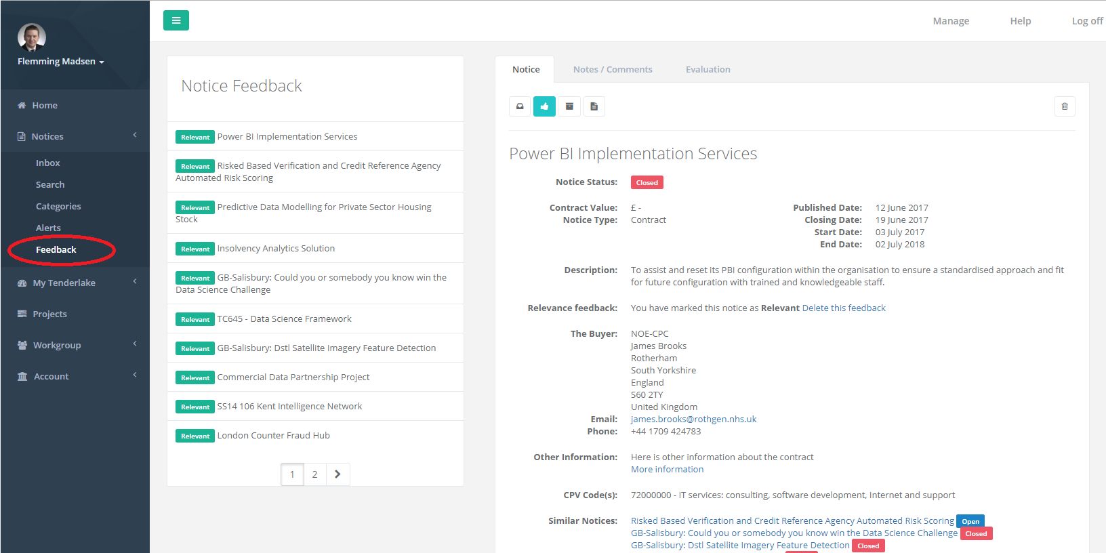Click the Home icon in sidebar
The image size is (1106, 553).
[22, 105]
